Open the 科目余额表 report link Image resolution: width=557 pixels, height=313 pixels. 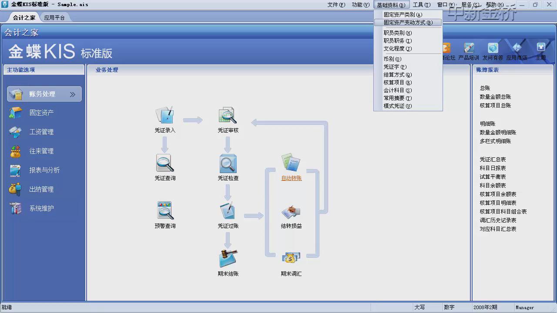pyautogui.click(x=493, y=186)
